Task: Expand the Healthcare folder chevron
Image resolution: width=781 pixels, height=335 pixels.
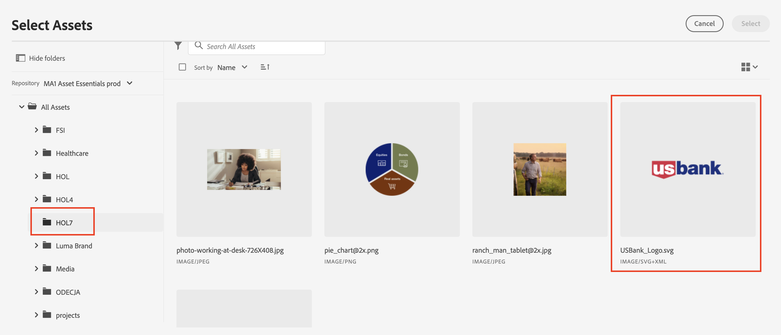Action: 36,153
